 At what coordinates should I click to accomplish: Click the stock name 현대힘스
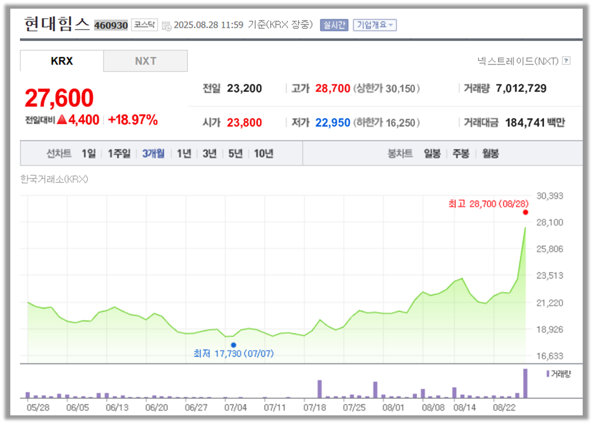coord(57,24)
